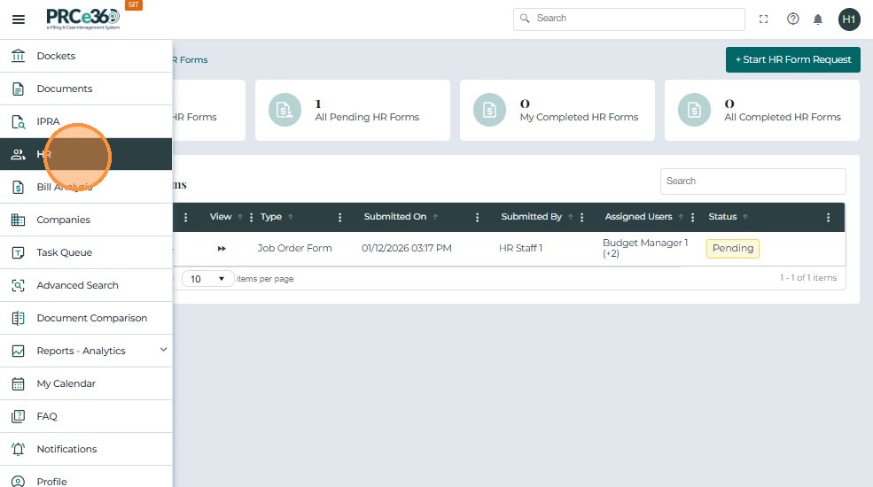Screen dimensions: 873x487
Task: Select the All Pending HR Forms card
Action: (x=353, y=110)
